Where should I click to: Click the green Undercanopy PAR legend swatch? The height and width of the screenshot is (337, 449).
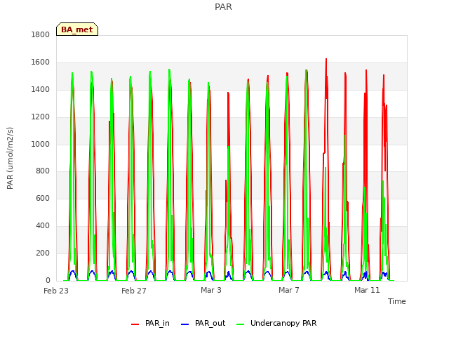[241, 324]
